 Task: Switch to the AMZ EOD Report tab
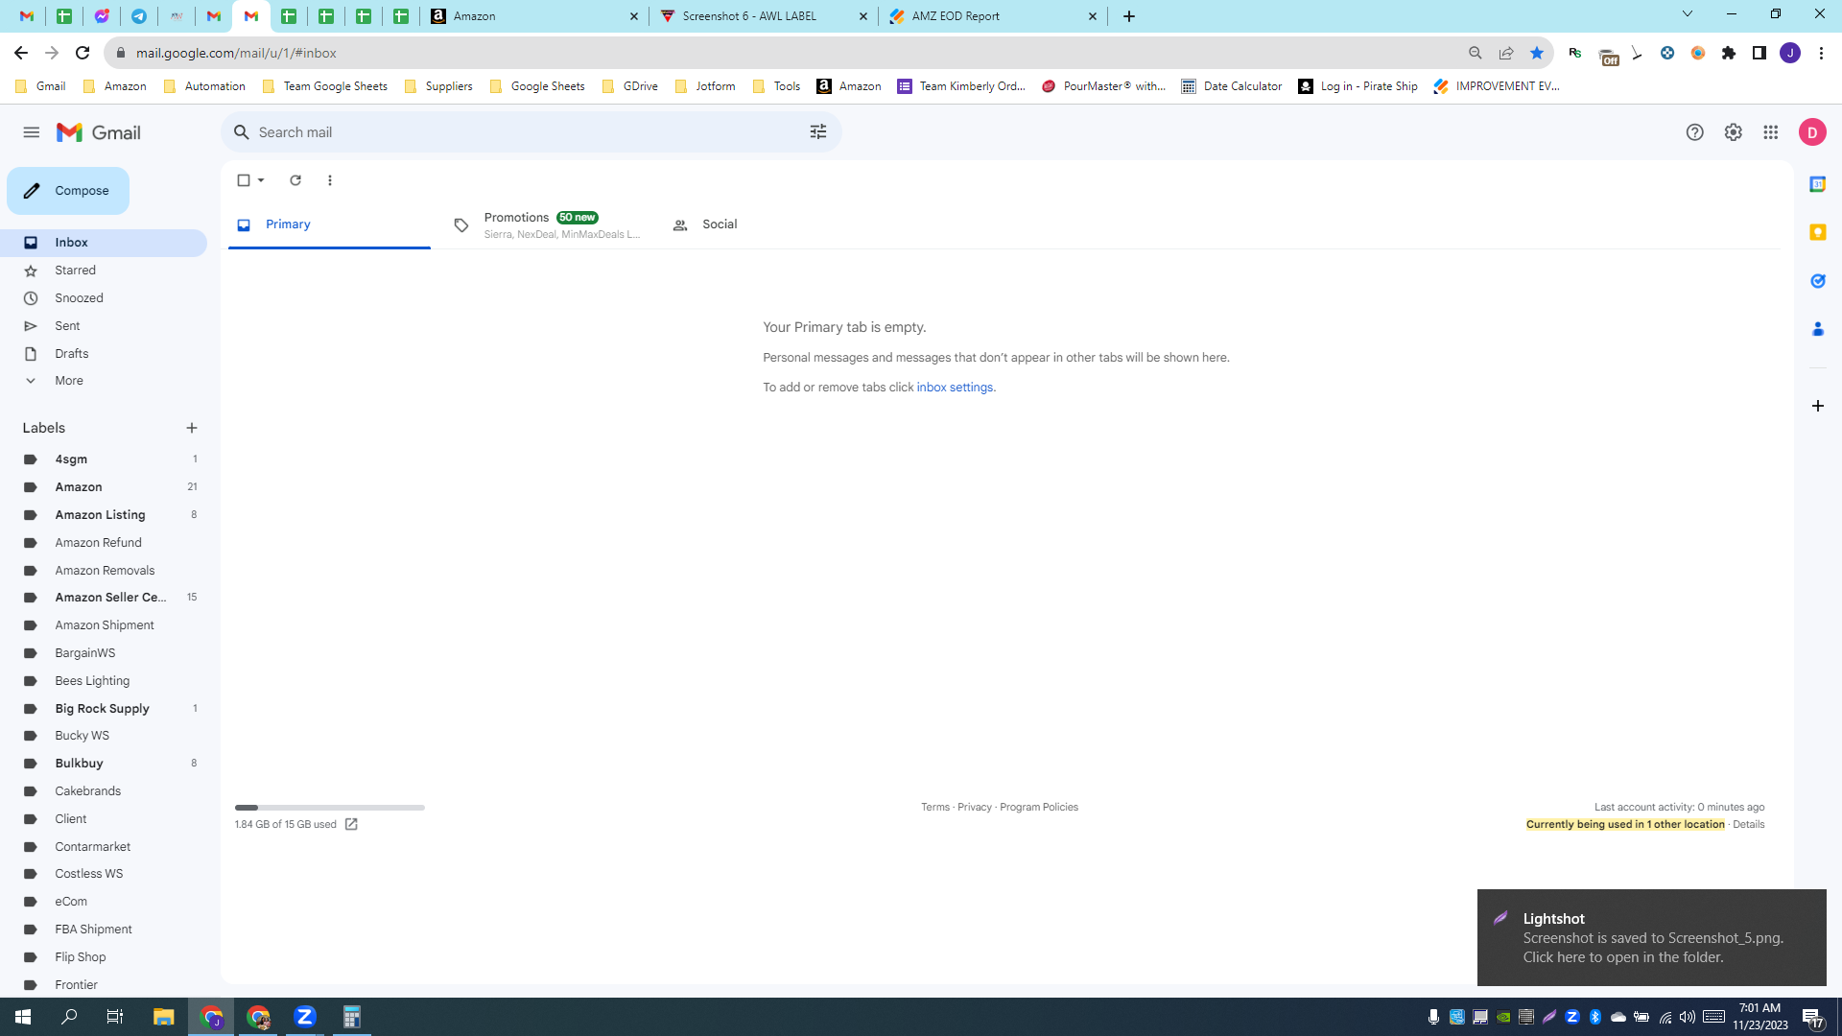[991, 16]
